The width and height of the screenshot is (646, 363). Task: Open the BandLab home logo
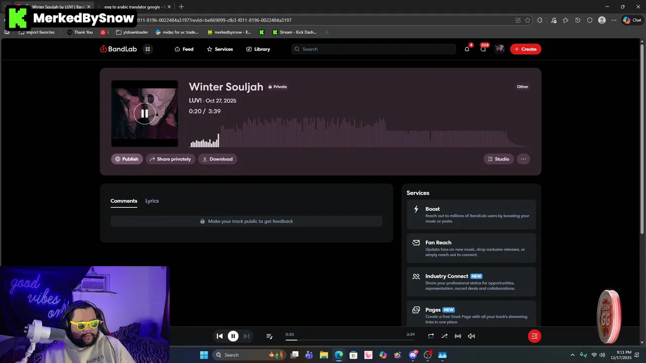(118, 49)
